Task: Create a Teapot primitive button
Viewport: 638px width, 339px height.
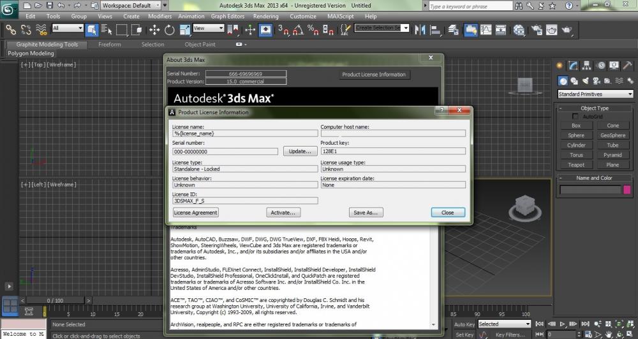Action: (575, 165)
